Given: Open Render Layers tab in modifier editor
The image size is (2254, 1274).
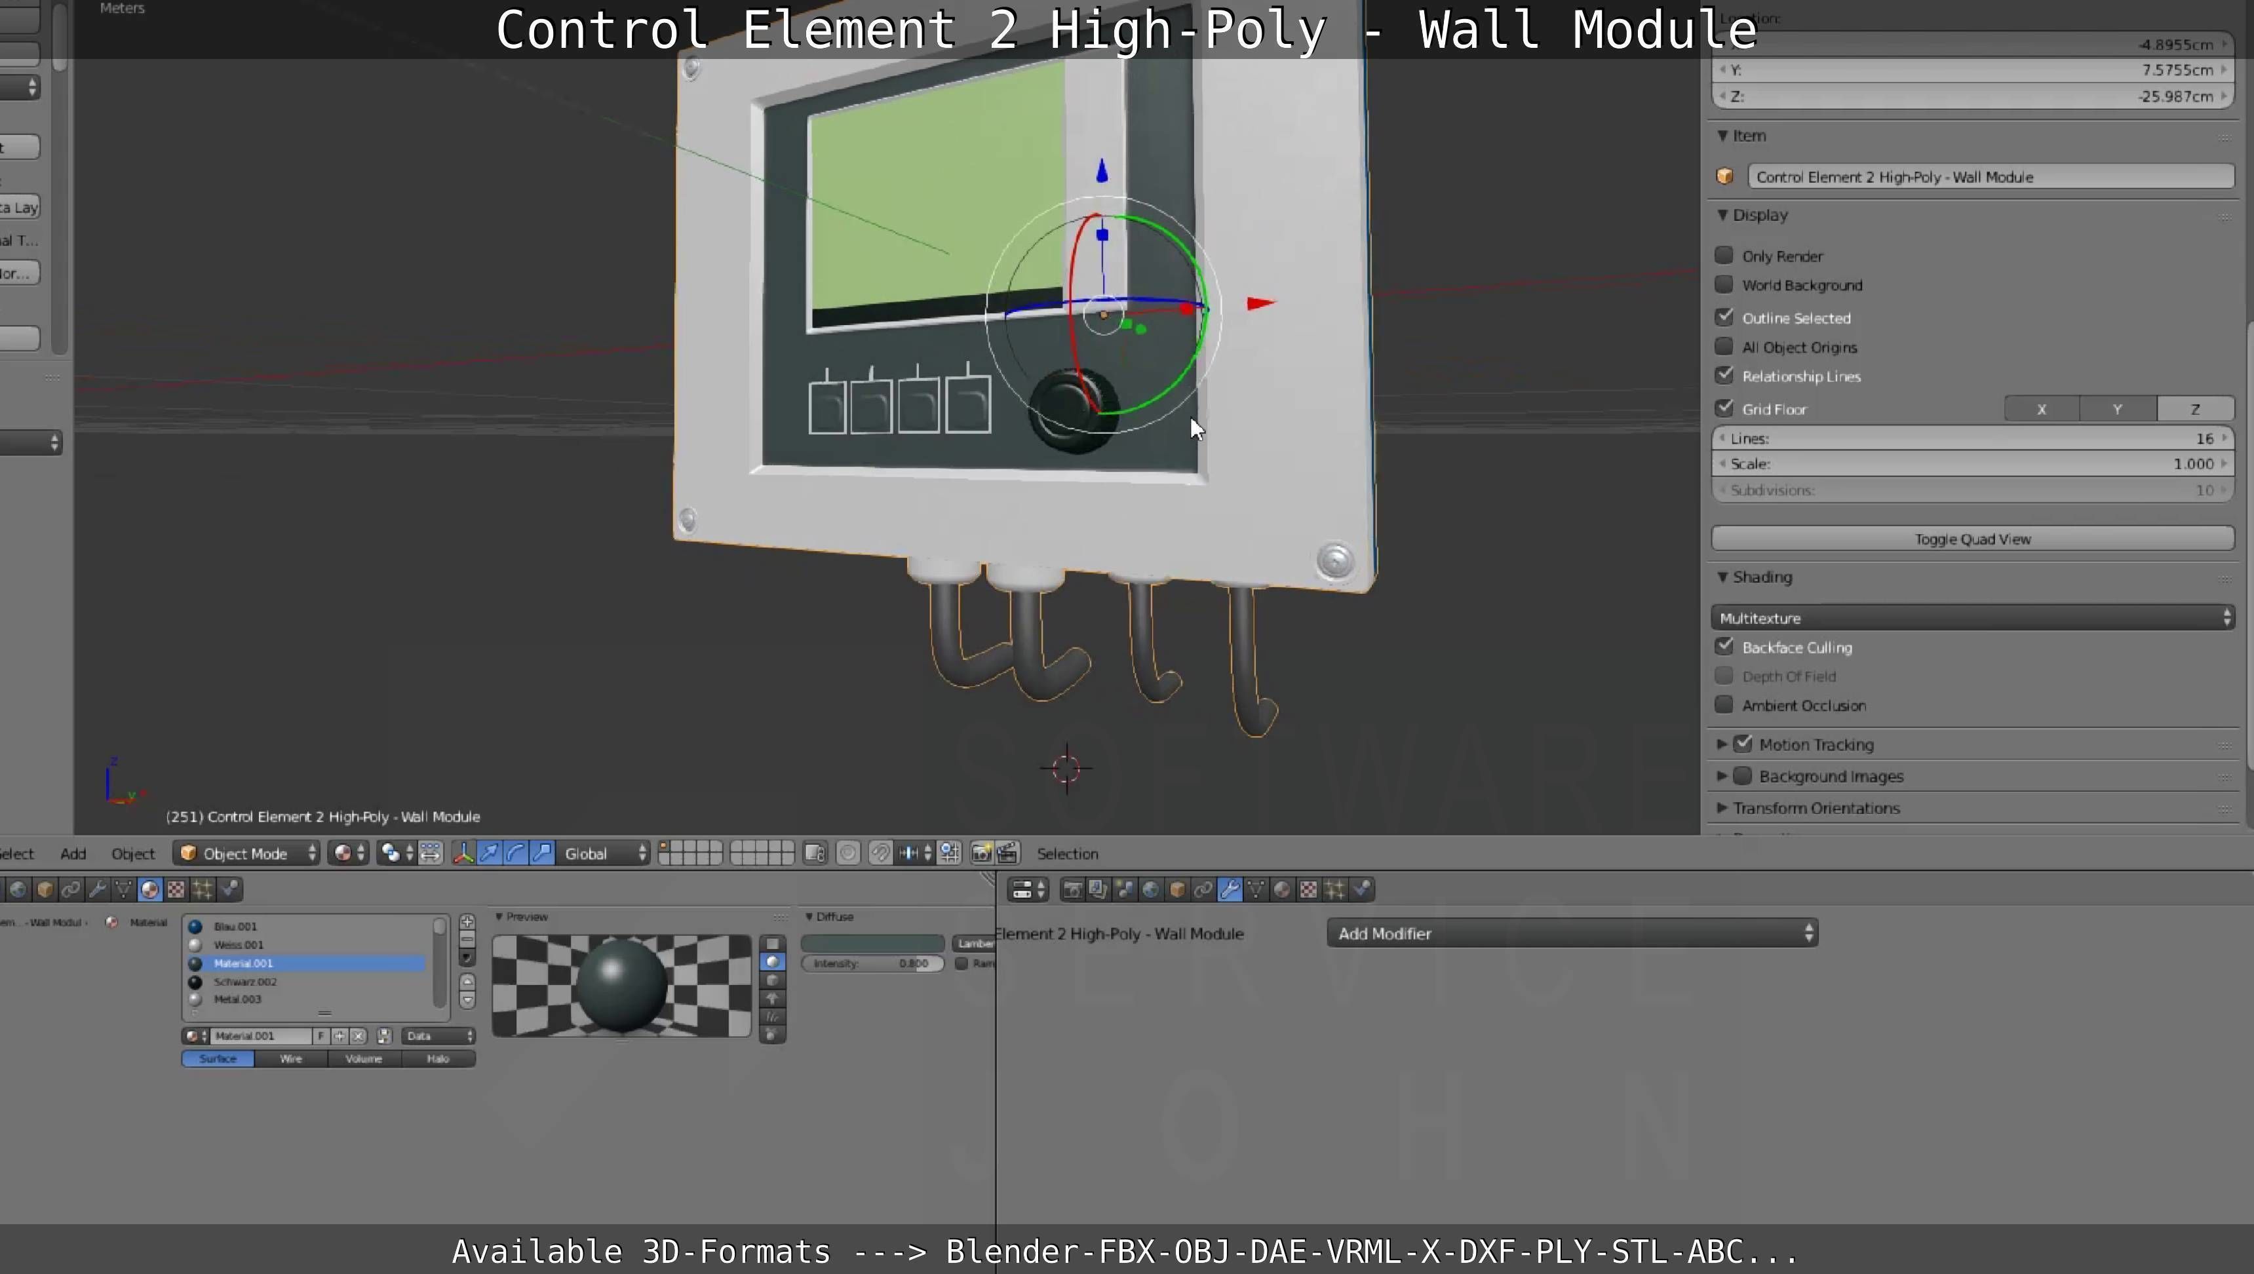Looking at the screenshot, I should 1098,890.
